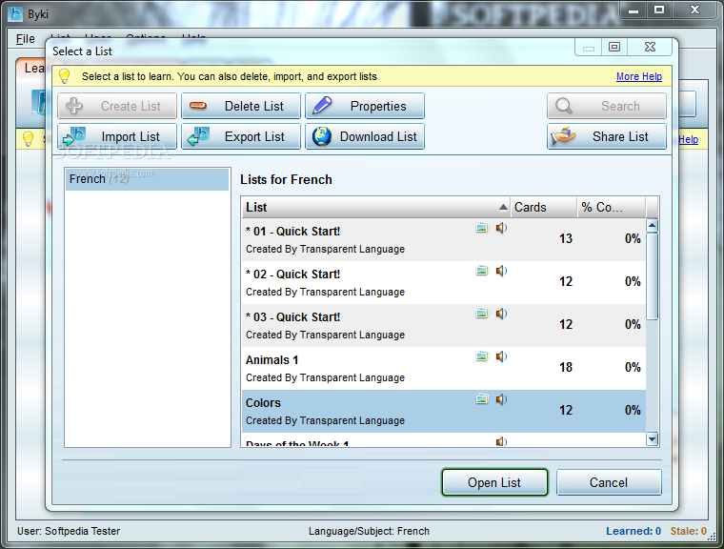
Task: Click image icon for Animals 1 list
Action: coord(482,356)
